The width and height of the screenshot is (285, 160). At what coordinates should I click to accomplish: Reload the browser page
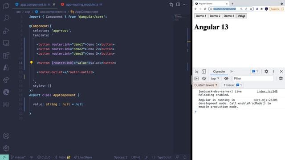tap(205, 9)
